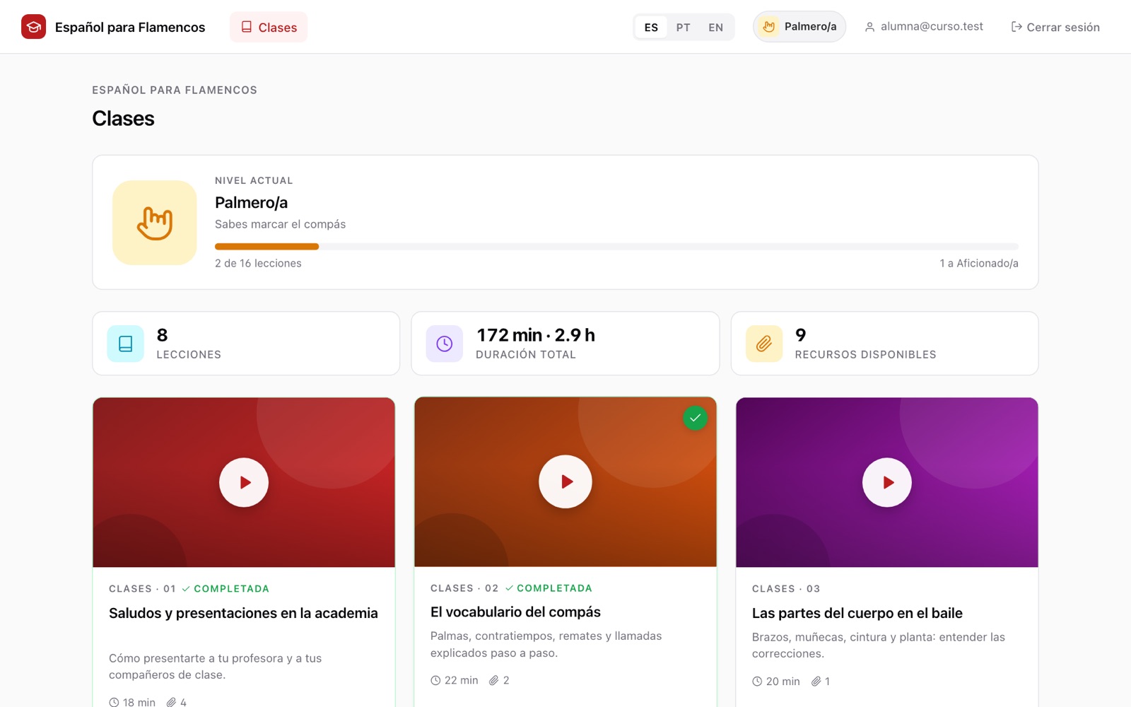Viewport: 1131px width, 707px height.
Task: Switch language to ES
Action: (x=651, y=28)
